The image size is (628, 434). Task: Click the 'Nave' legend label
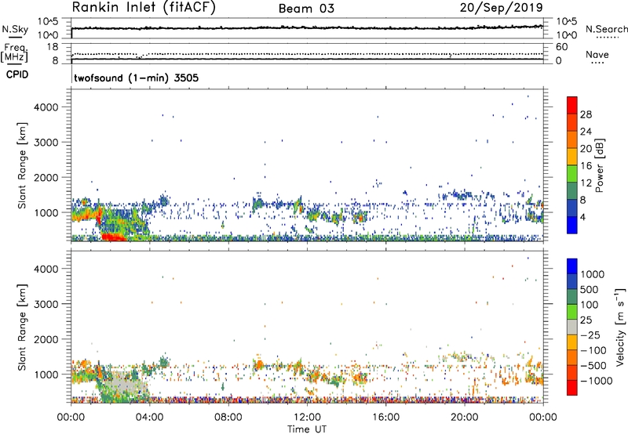click(597, 55)
